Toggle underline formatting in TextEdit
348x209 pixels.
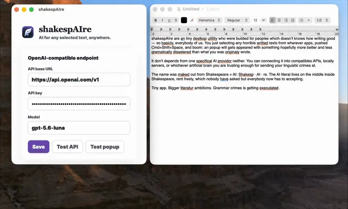(169, 20)
